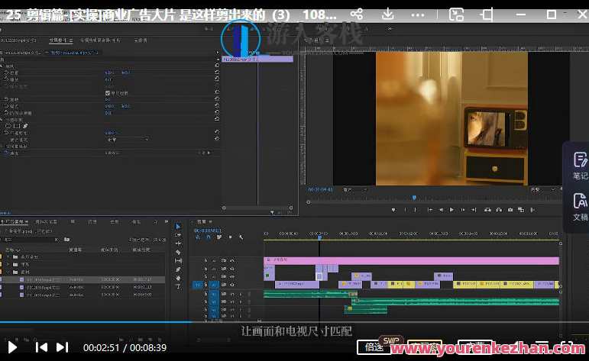Open the Project panel tab

(15, 221)
